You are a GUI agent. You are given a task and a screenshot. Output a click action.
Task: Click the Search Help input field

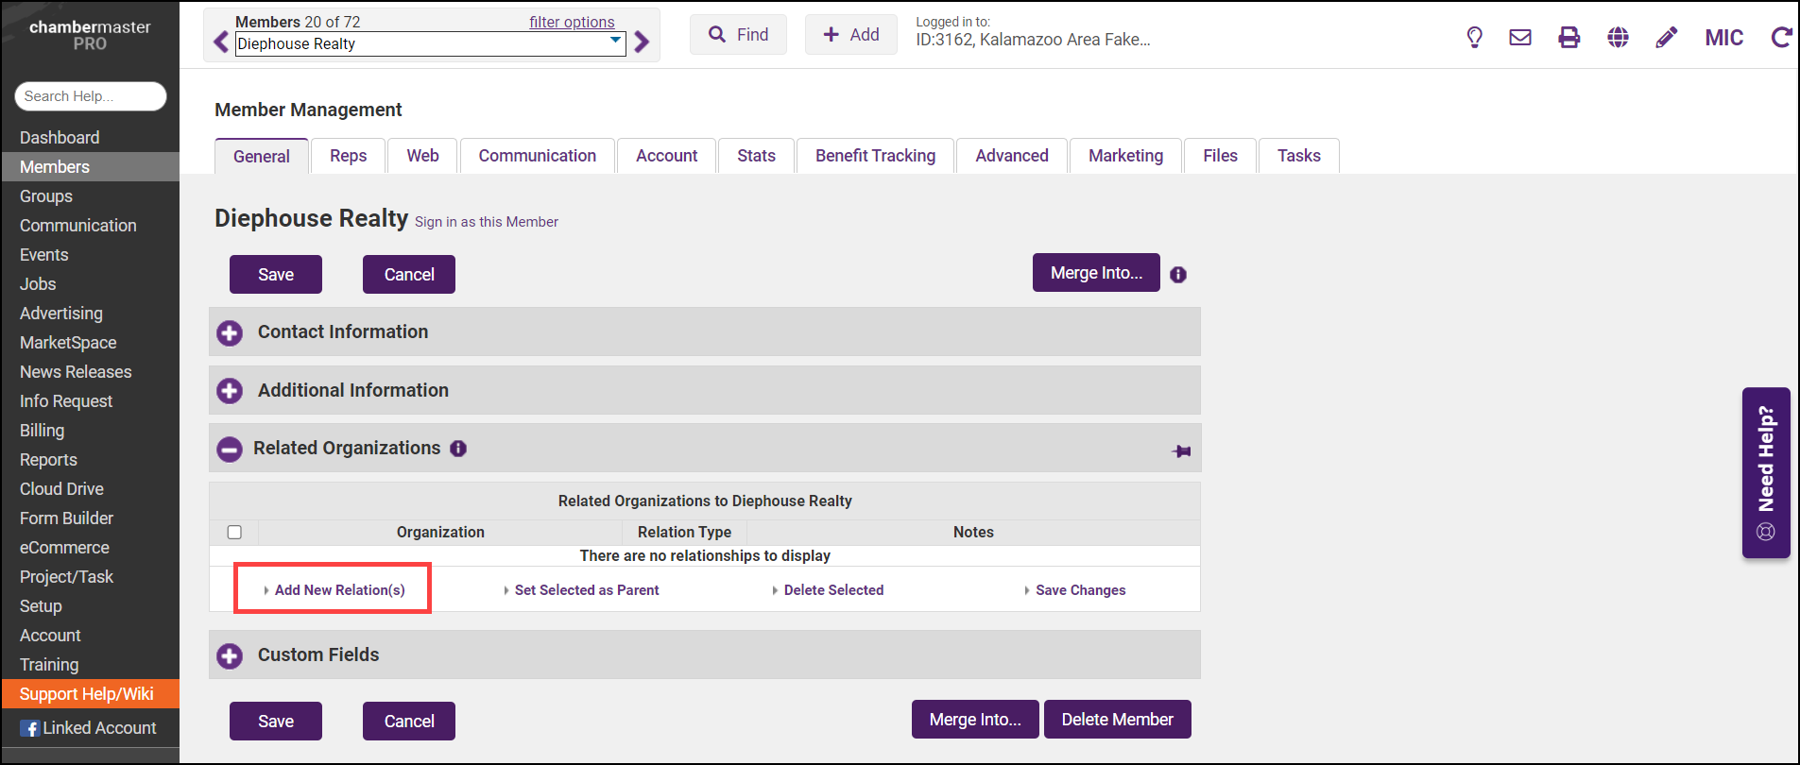coord(90,96)
